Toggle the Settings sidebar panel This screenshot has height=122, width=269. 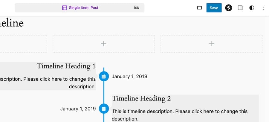pyautogui.click(x=240, y=8)
